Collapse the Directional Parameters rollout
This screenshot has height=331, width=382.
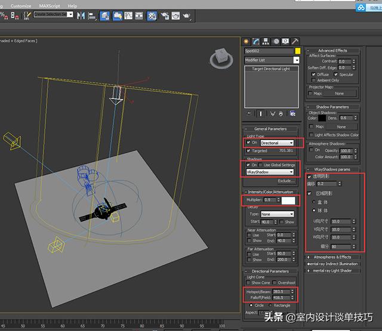pyautogui.click(x=270, y=271)
